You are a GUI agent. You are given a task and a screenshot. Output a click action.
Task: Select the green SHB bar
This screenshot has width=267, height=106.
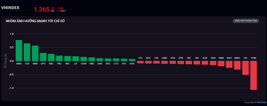[100, 60]
